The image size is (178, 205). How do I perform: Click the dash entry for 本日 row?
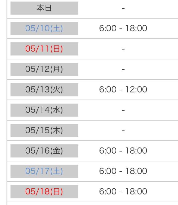pyautogui.click(x=123, y=8)
